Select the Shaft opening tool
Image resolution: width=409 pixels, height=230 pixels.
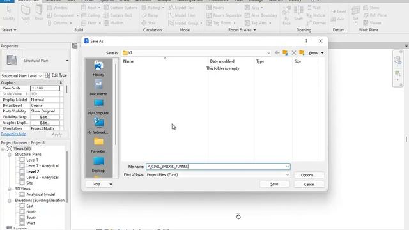coord(298,13)
